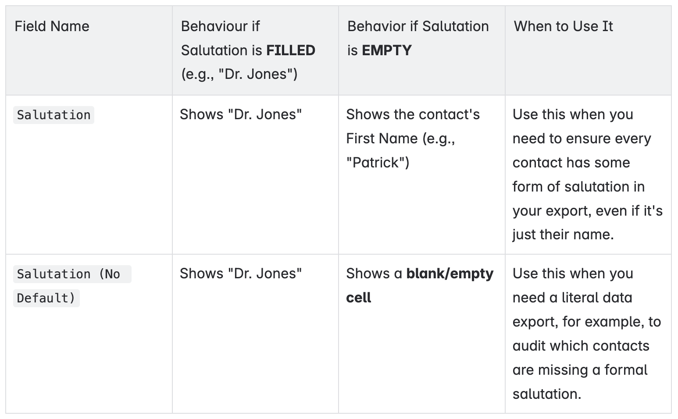This screenshot has width=678, height=419.
Task: Select the "Behaviour if Salutation is FILLED" header
Action: point(248,50)
